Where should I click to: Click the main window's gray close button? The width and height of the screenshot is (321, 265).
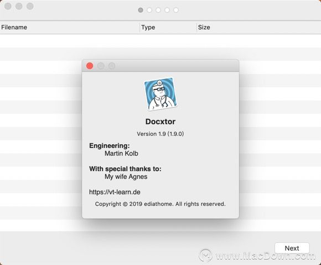coord(8,6)
